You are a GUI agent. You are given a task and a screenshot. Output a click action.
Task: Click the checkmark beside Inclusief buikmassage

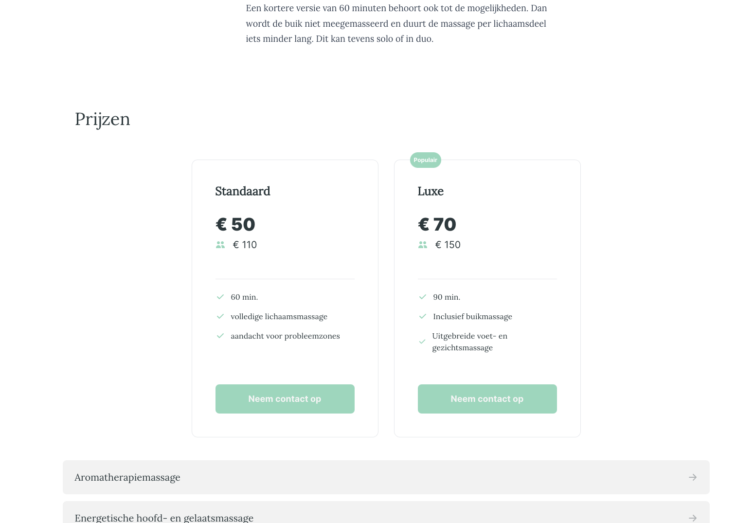point(422,316)
